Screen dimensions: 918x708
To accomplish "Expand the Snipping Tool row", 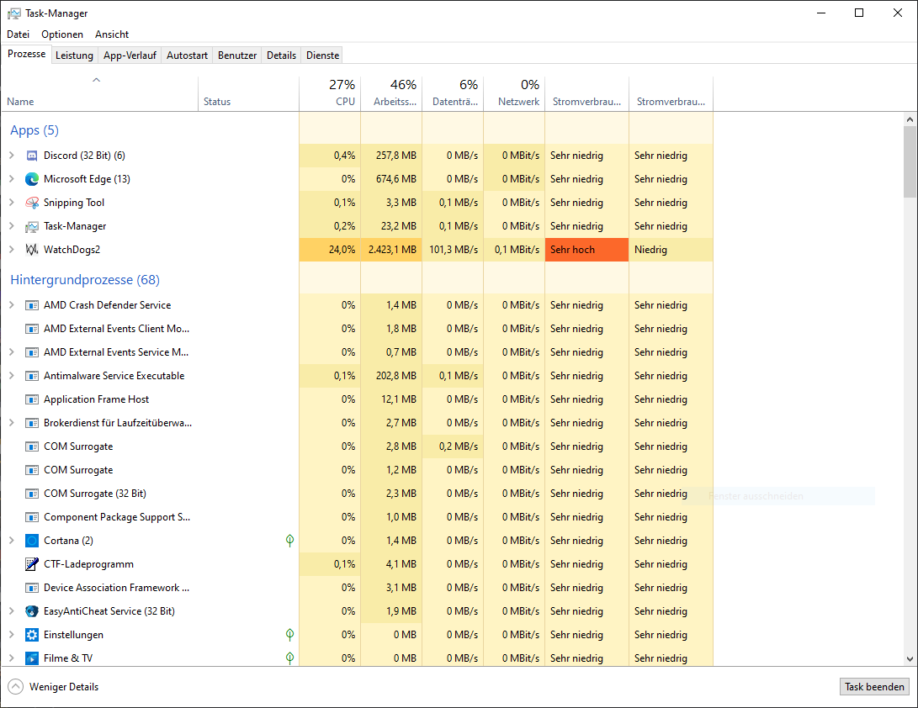I will click(x=12, y=202).
